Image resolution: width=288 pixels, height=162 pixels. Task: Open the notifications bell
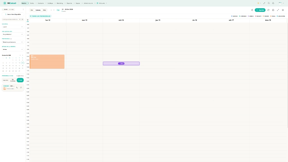[273, 3]
